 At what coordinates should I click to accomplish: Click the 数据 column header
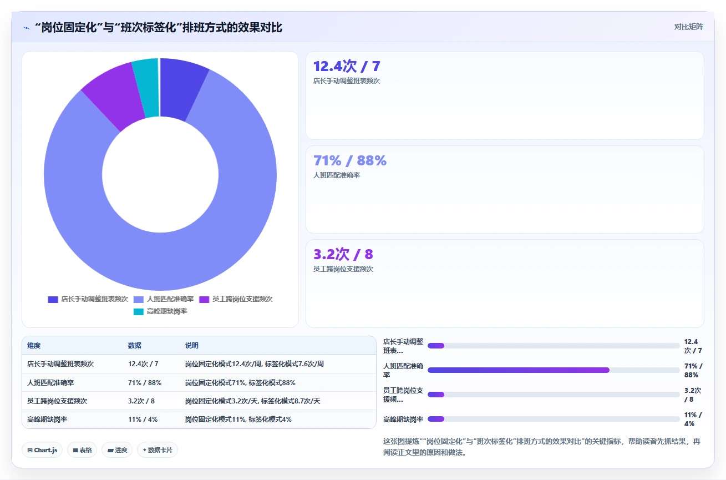pos(135,346)
